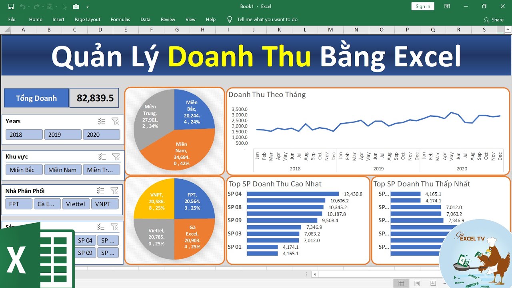Image resolution: width=512 pixels, height=288 pixels.
Task: Open the Insert ribbon tab
Action: 58,20
